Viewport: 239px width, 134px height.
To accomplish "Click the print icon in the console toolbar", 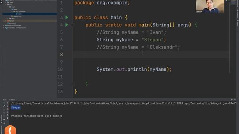I will pos(7,115).
